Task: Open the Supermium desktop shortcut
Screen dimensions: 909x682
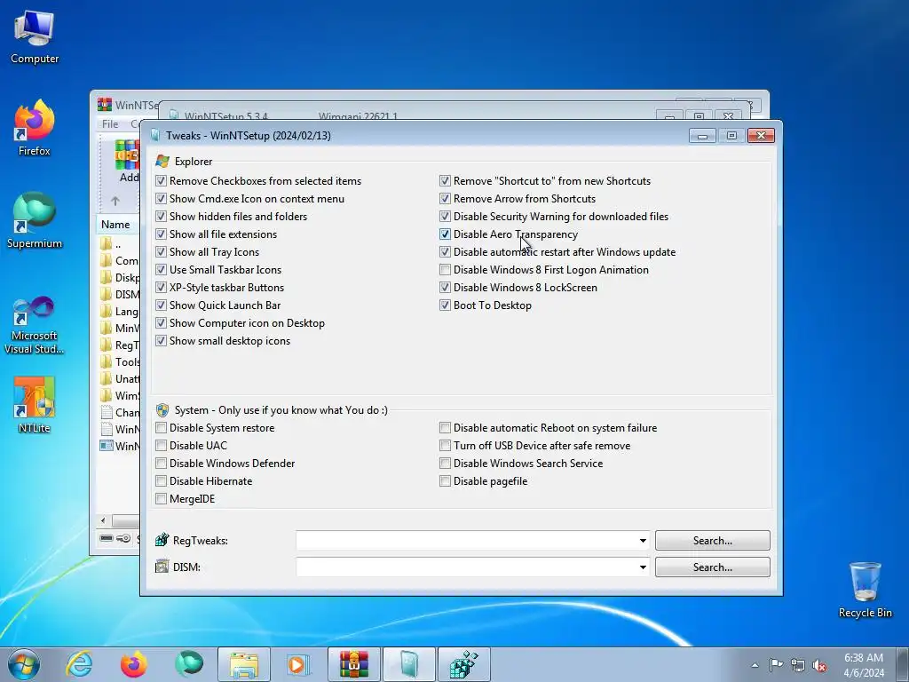Action: click(x=35, y=220)
